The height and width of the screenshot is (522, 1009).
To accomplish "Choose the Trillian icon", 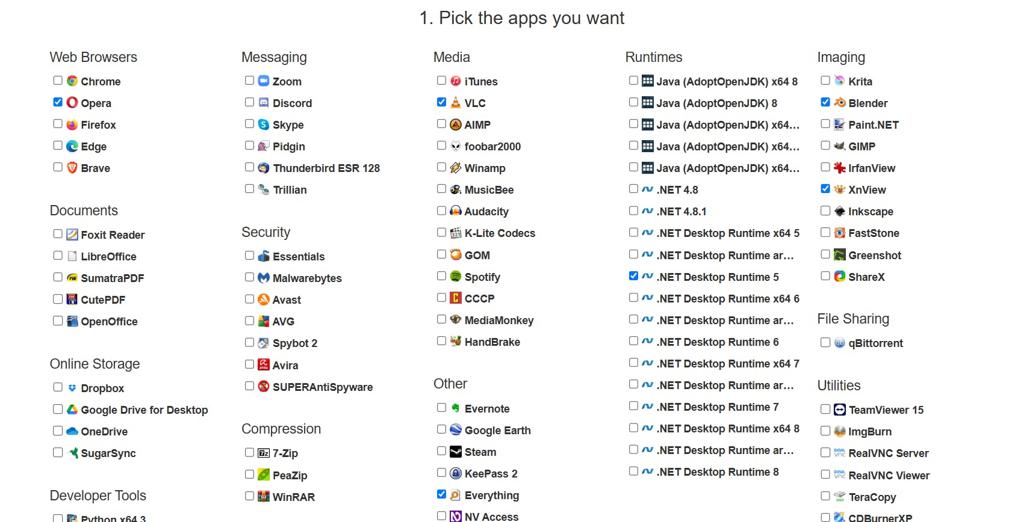I will (x=264, y=189).
